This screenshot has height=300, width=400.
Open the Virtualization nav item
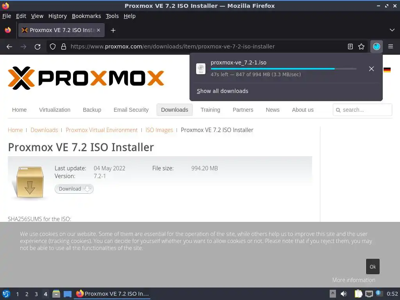click(x=55, y=110)
